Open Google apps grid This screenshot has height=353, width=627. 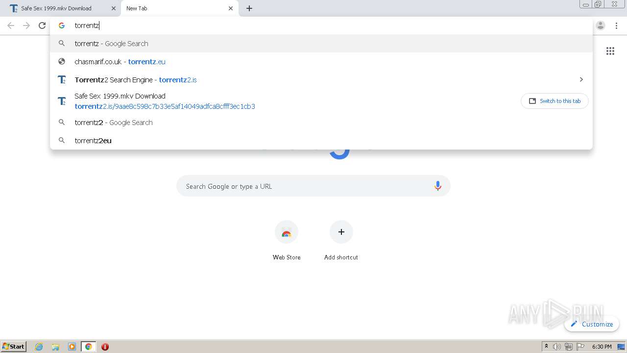[610, 51]
